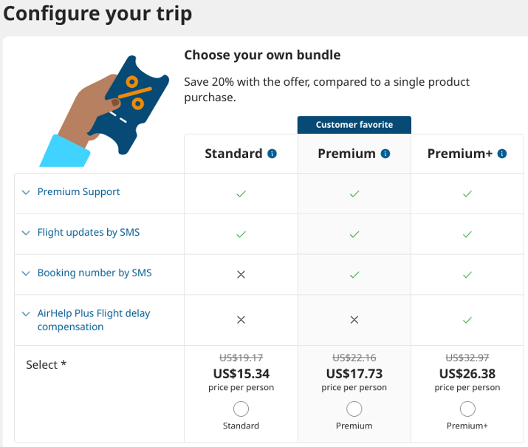Click the Customer favorite banner tab
This screenshot has height=447, width=528.
[354, 125]
